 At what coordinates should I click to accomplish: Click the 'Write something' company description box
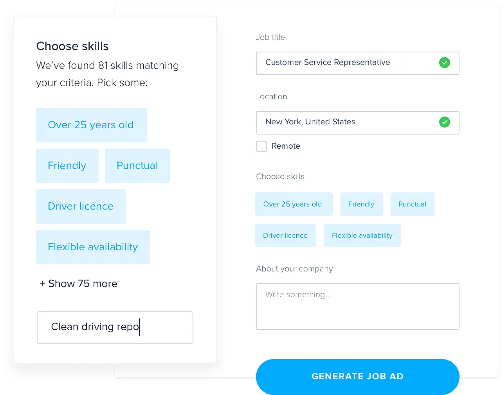[x=357, y=306]
